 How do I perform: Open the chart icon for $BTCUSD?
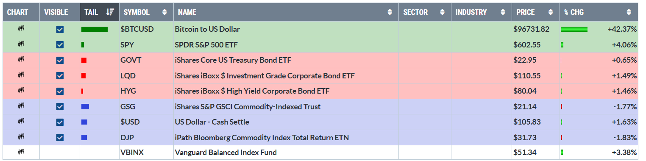[x=21, y=29]
